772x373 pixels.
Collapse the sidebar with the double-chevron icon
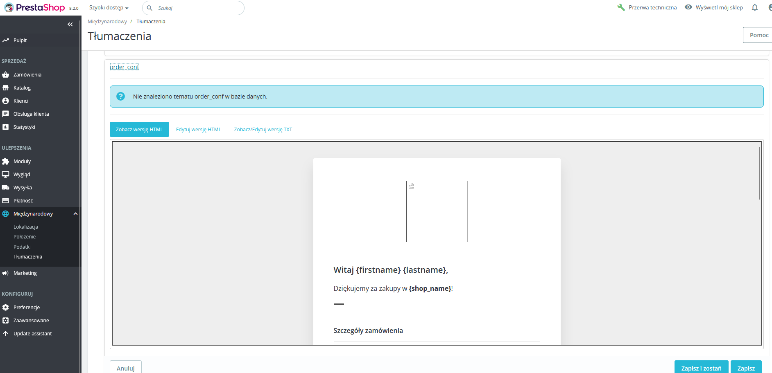pyautogui.click(x=70, y=25)
